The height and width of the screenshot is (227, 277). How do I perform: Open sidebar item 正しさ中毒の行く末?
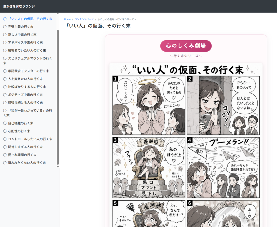pos(22,35)
